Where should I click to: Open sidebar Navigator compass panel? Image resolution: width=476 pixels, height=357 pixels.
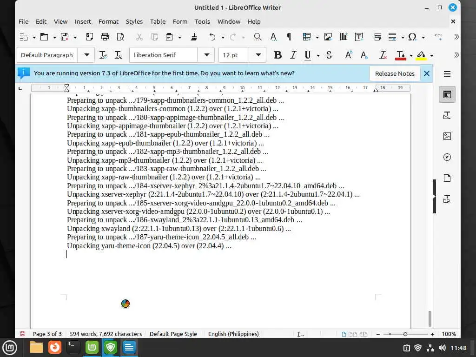(447, 157)
